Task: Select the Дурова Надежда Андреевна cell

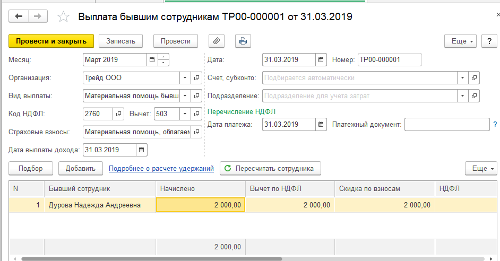Action: click(x=100, y=205)
